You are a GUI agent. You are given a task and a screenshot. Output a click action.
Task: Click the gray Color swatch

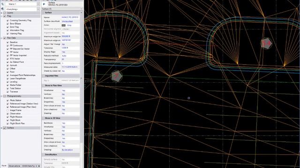pyautogui.click(x=64, y=25)
